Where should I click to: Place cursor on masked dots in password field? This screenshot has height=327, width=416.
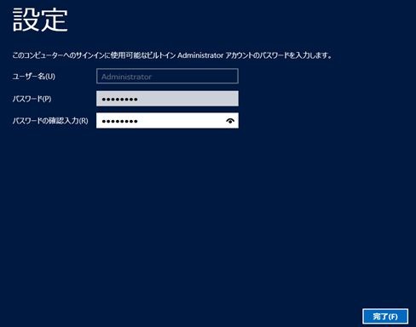click(x=119, y=100)
